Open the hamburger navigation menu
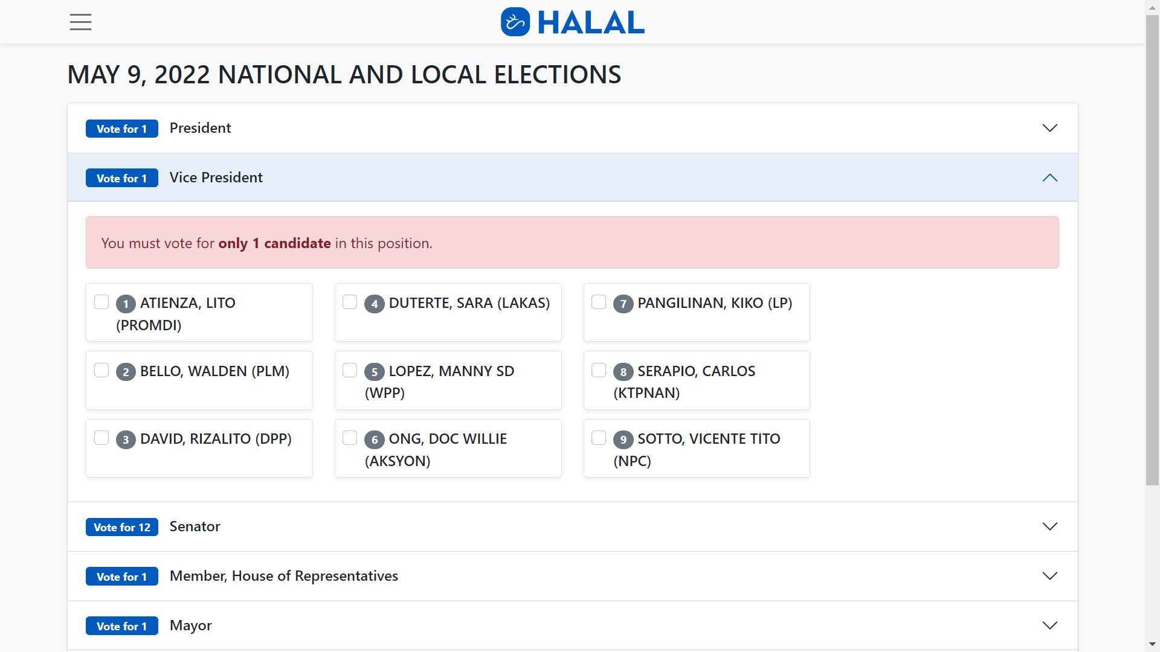The image size is (1160, 652). pyautogui.click(x=80, y=22)
